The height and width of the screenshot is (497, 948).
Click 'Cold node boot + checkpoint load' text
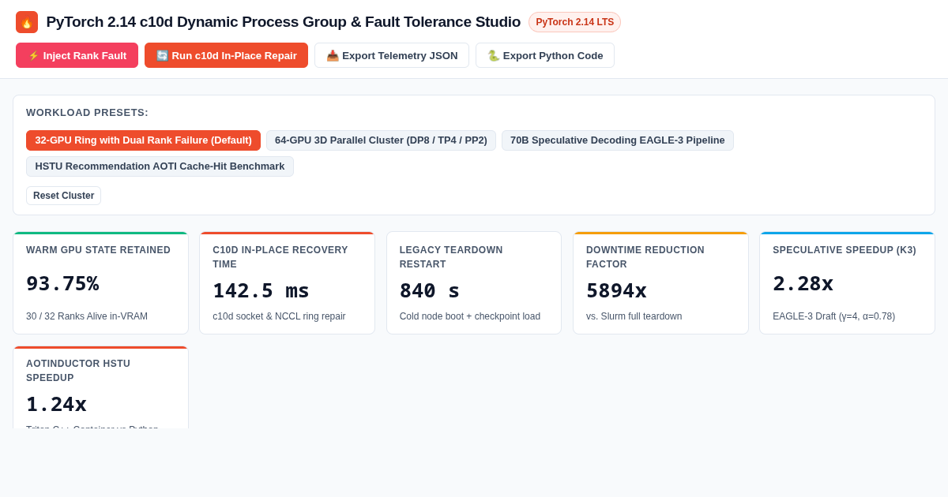click(470, 316)
